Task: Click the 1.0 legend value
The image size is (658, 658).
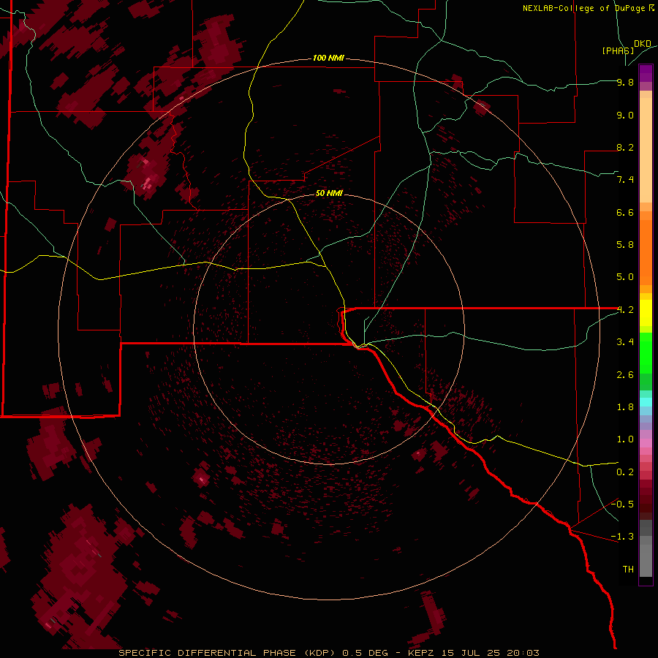Action: tap(625, 439)
